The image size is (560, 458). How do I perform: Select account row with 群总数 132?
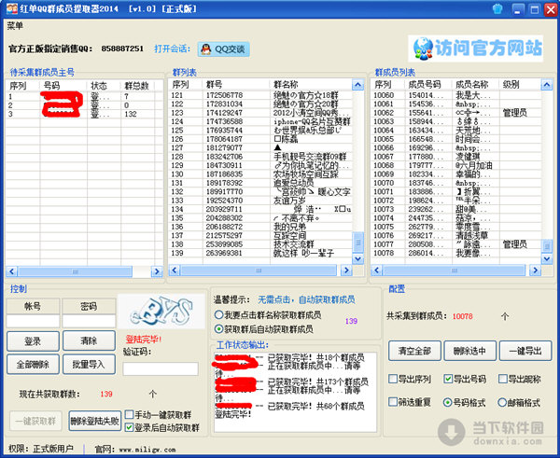84,114
